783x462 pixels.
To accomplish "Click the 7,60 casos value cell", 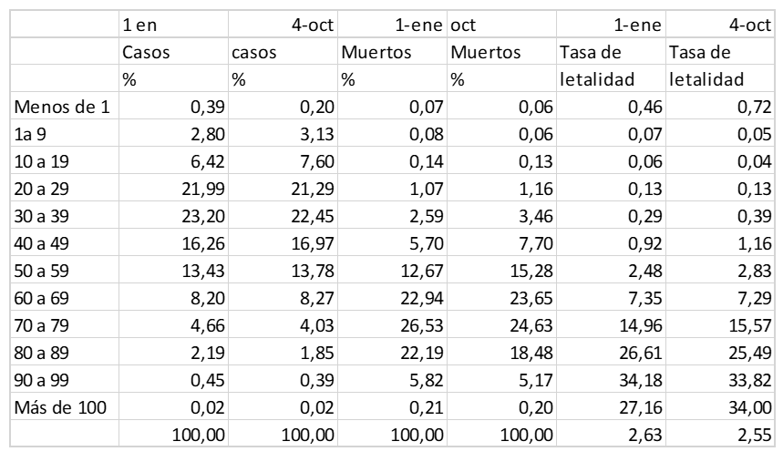I will pos(282,163).
